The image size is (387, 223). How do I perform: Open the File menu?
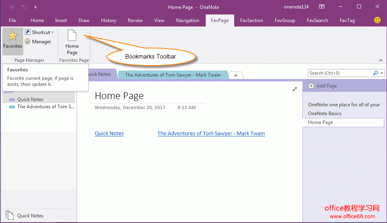[12, 20]
